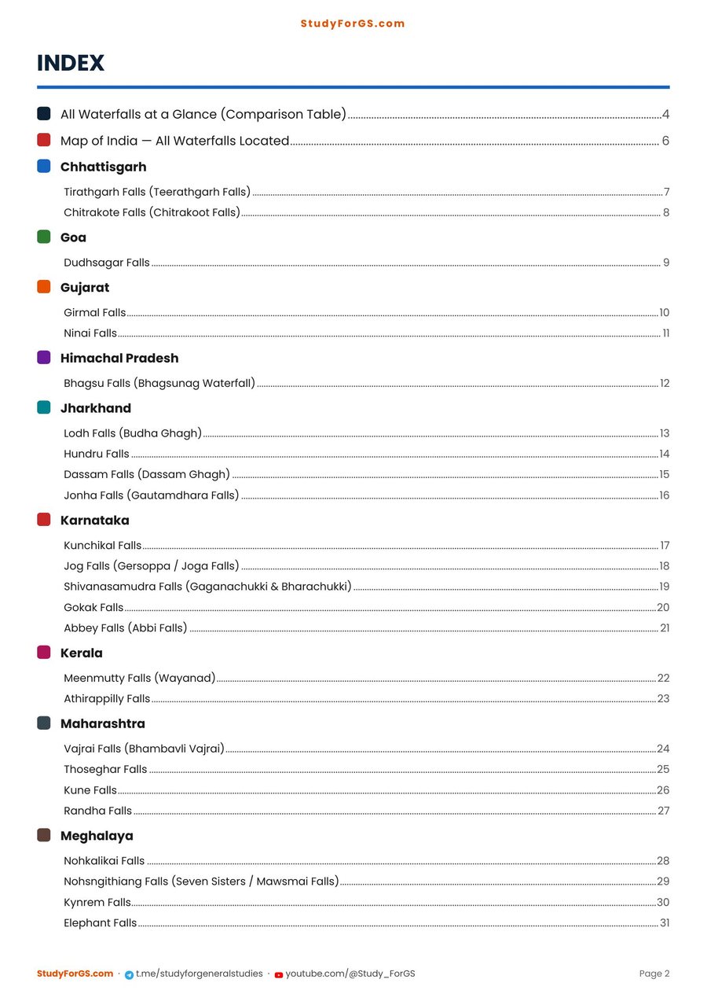The width and height of the screenshot is (707, 1001).
Task: Jump to Dudhsagar Falls entry
Action: click(367, 263)
